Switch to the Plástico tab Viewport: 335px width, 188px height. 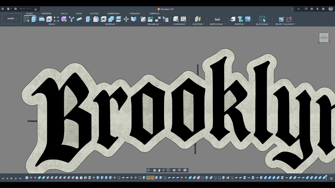(94, 14)
